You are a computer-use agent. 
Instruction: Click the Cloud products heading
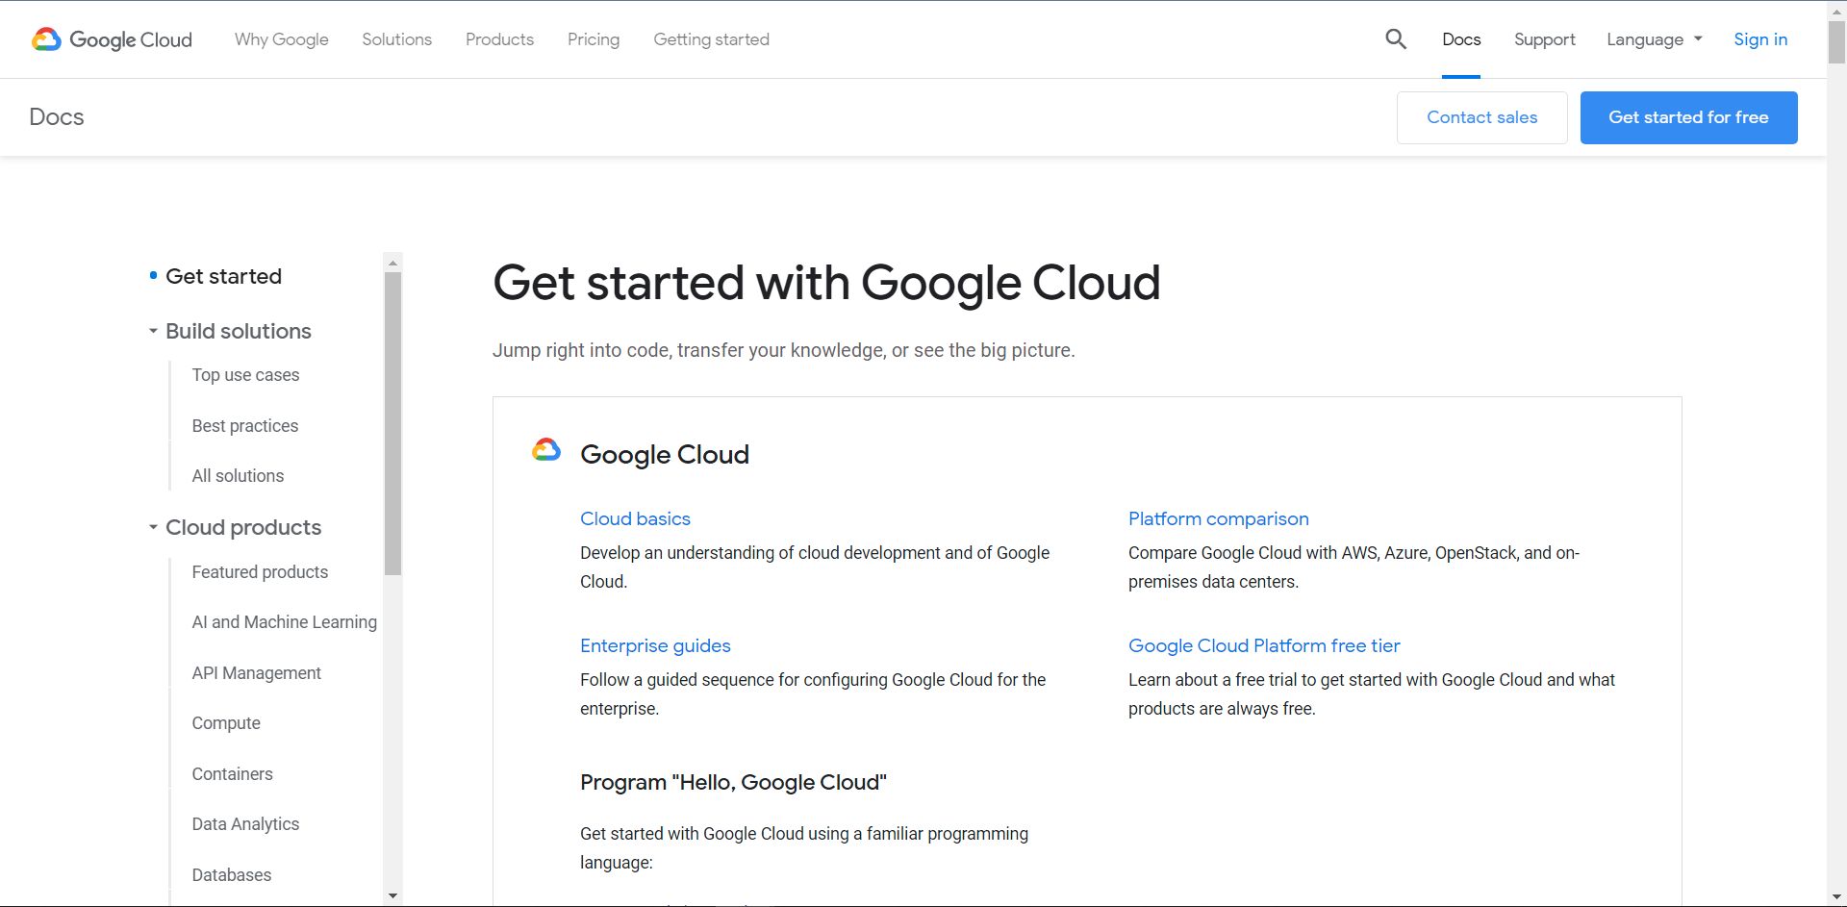243,527
